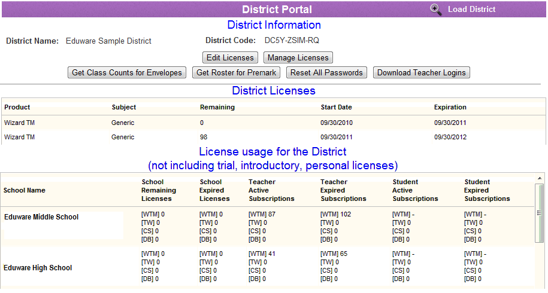
Task: Select the [WTM] 65 teacher expired value
Action: 334,254
